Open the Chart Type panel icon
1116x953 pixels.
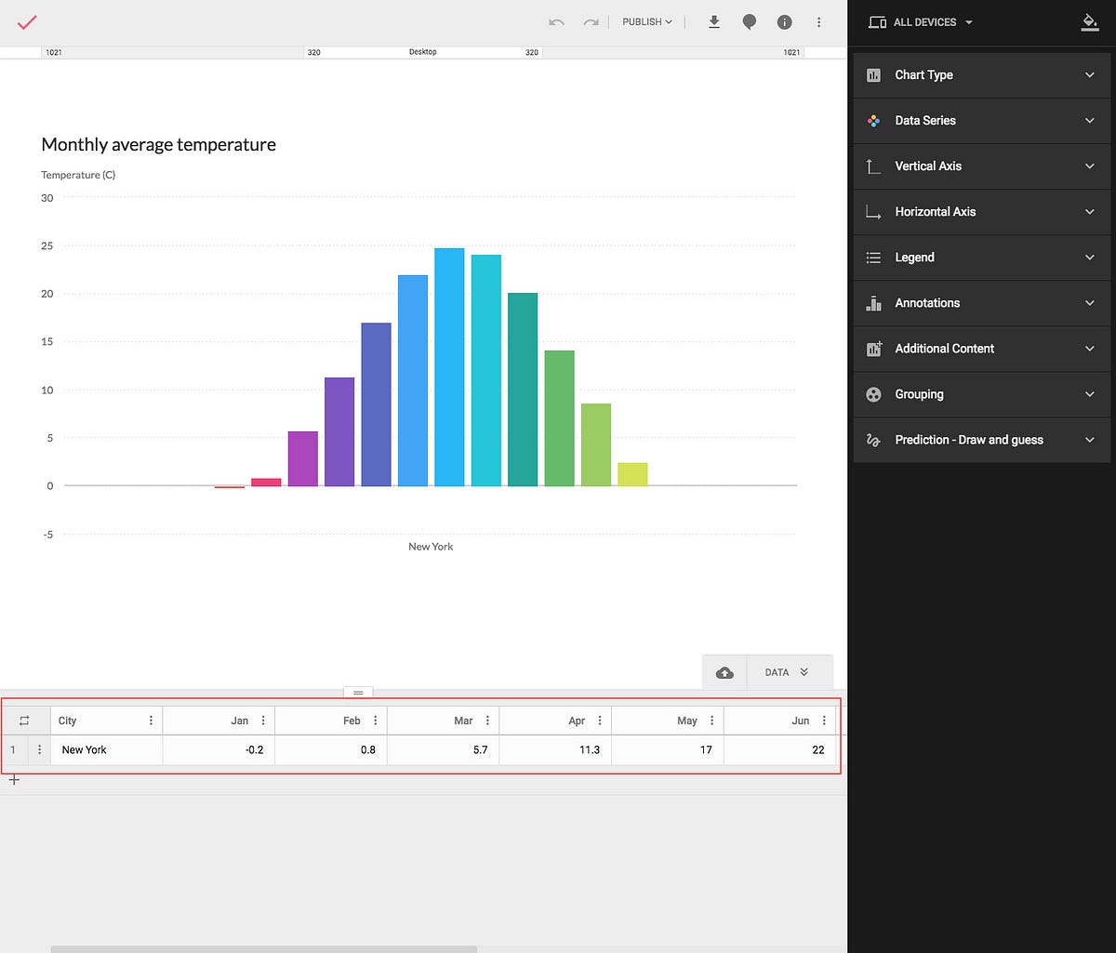pos(873,74)
